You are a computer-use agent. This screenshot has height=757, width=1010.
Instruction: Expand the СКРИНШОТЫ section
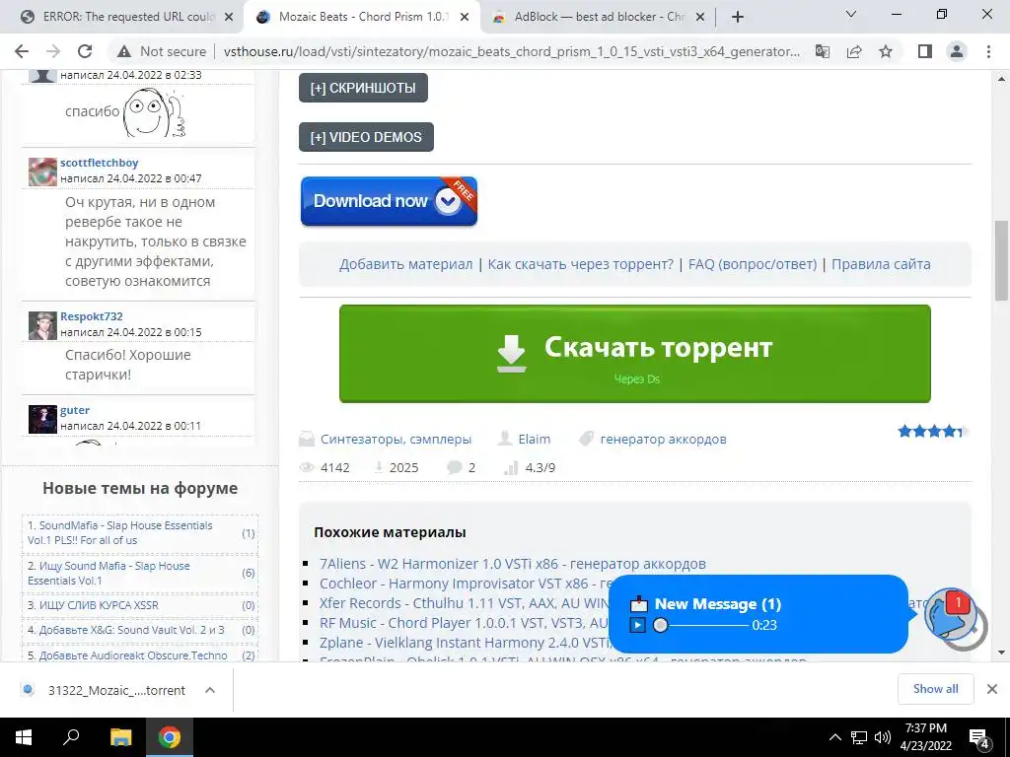(x=363, y=88)
